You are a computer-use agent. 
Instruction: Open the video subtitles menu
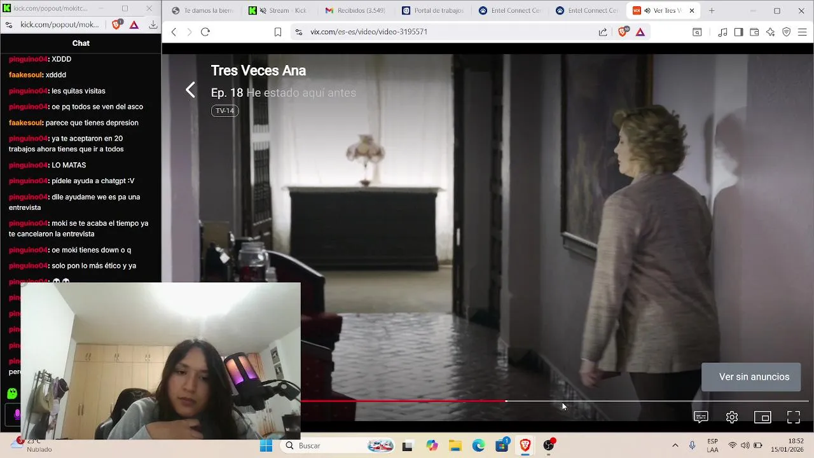pyautogui.click(x=701, y=417)
